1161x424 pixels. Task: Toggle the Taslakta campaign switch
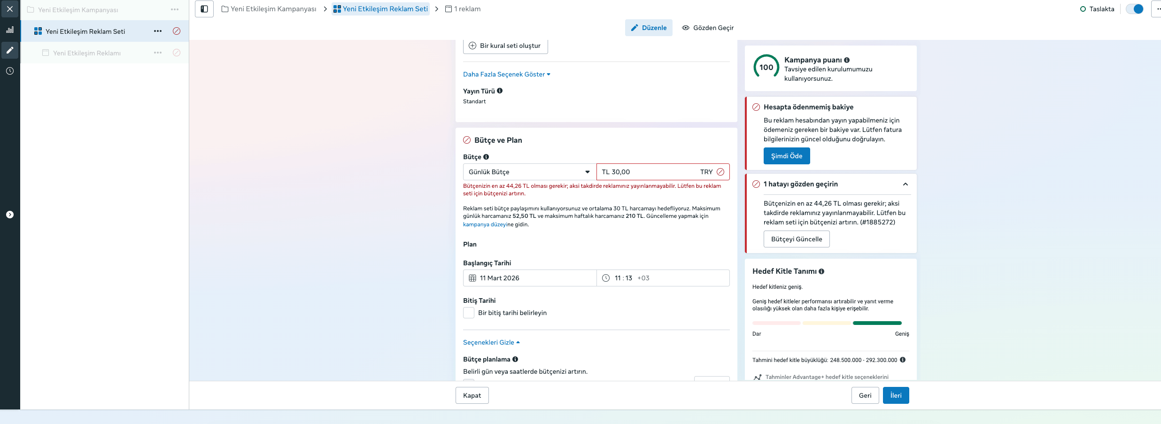tap(1135, 9)
